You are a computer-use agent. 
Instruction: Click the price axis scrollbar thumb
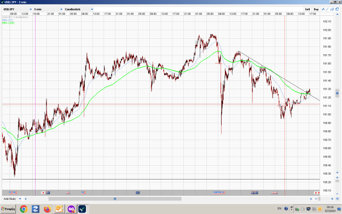tap(337, 93)
